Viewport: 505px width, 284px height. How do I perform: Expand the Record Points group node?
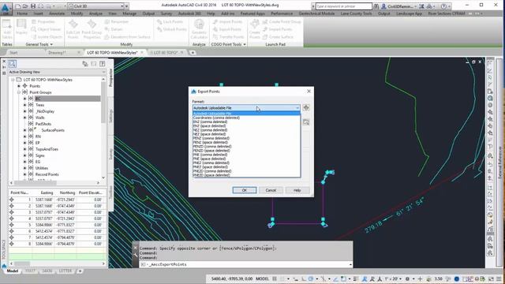tap(25, 174)
